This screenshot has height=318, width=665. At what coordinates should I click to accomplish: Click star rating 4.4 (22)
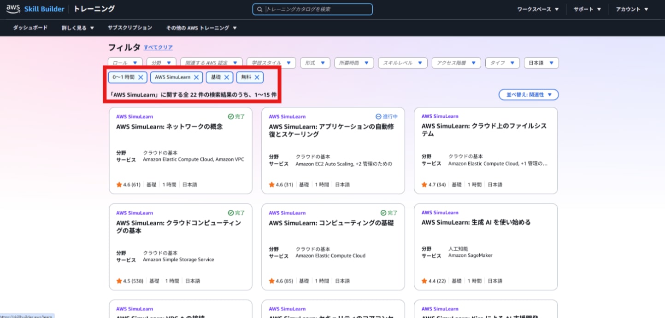(434, 281)
